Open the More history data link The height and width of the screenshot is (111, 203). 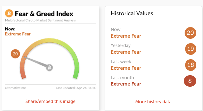click(153, 102)
